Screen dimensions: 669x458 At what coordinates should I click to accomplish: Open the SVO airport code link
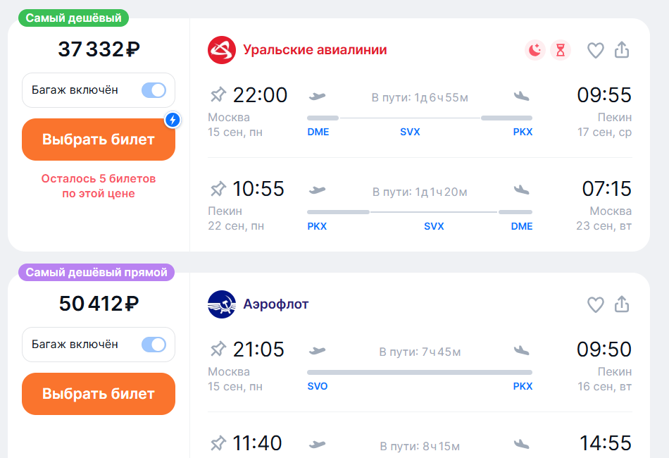(318, 386)
